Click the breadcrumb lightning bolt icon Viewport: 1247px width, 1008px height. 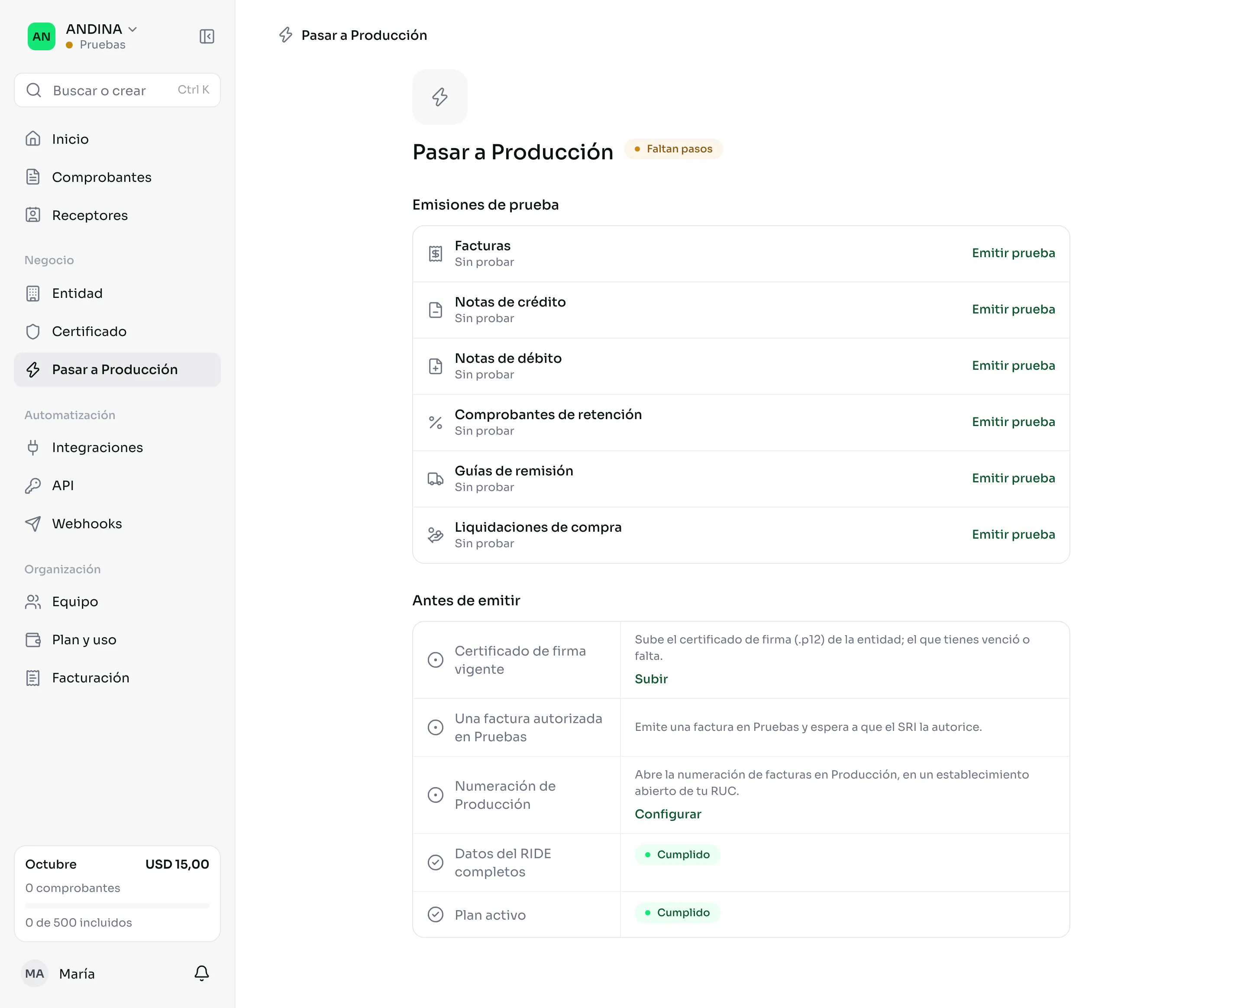pyautogui.click(x=286, y=35)
